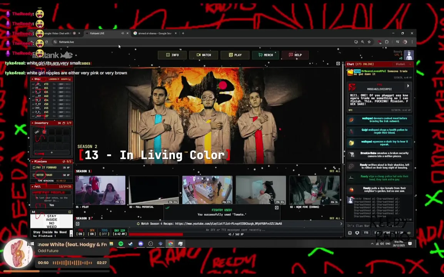444x277 pixels.
Task: Open the Chrome extensions puzzle icon
Action: click(387, 42)
